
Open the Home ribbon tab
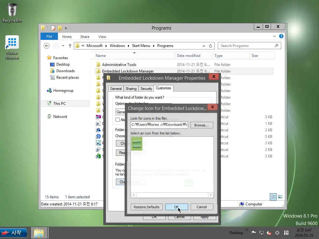pos(67,37)
